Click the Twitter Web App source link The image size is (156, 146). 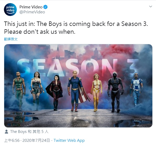69,141
